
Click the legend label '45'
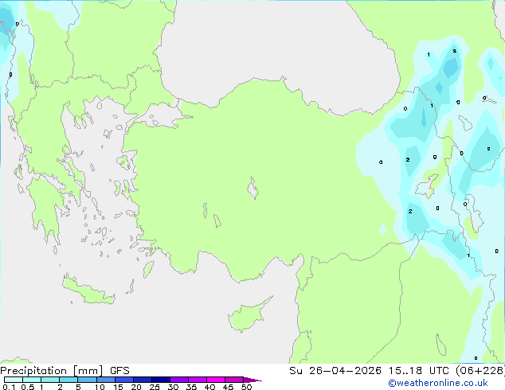tap(228, 387)
